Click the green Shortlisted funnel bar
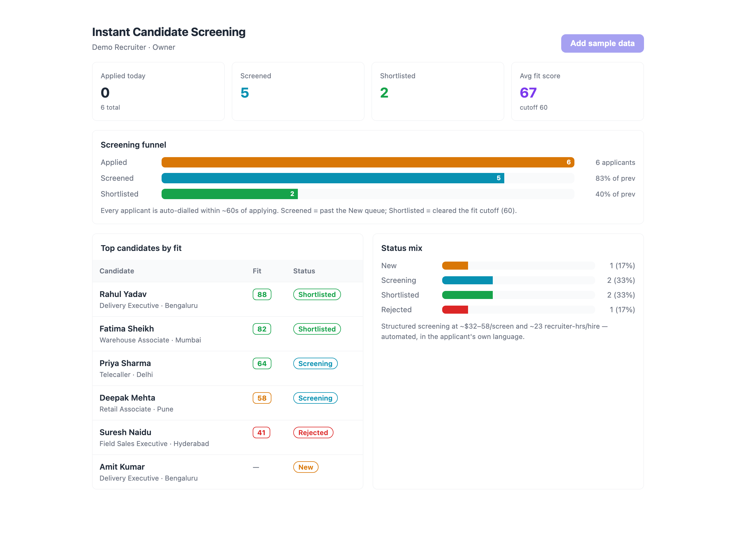This screenshot has height=541, width=736. pos(230,194)
